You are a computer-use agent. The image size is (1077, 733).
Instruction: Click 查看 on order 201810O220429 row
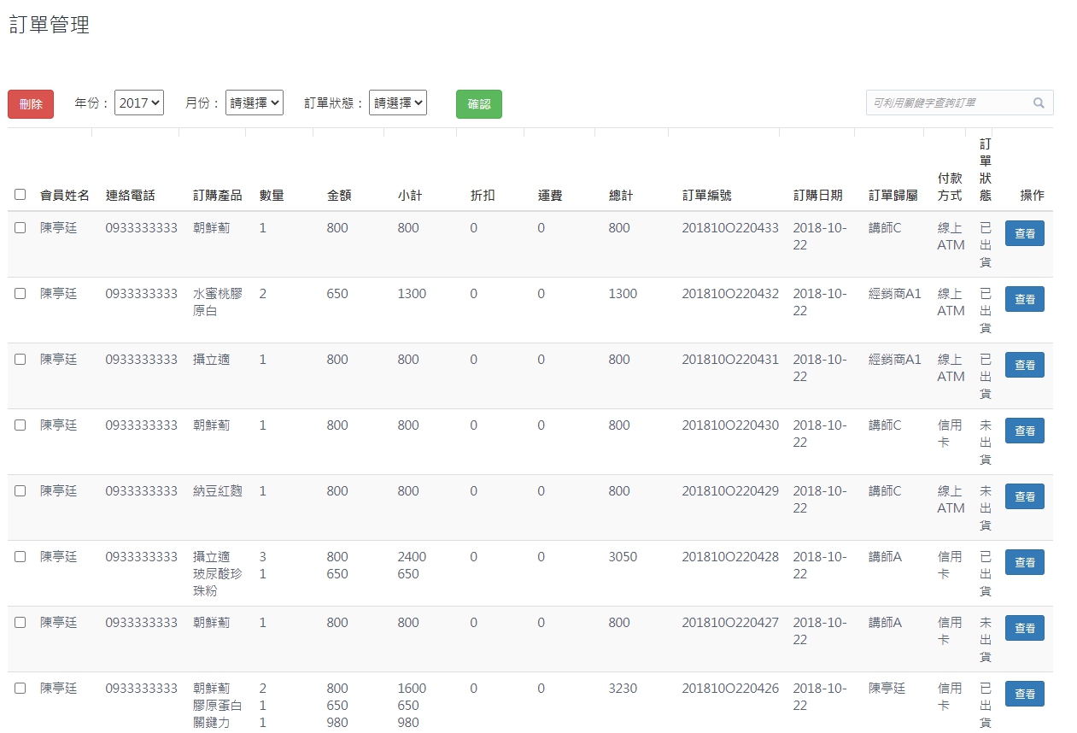click(x=1024, y=496)
